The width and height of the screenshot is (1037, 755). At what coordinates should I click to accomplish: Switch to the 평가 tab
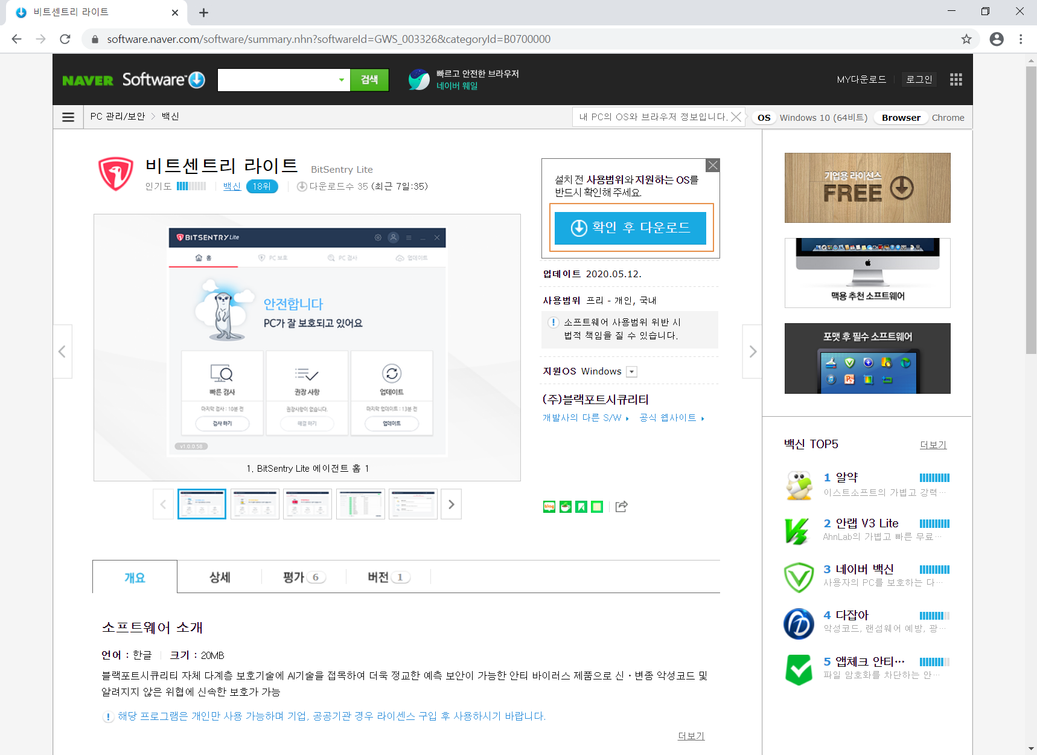[304, 577]
